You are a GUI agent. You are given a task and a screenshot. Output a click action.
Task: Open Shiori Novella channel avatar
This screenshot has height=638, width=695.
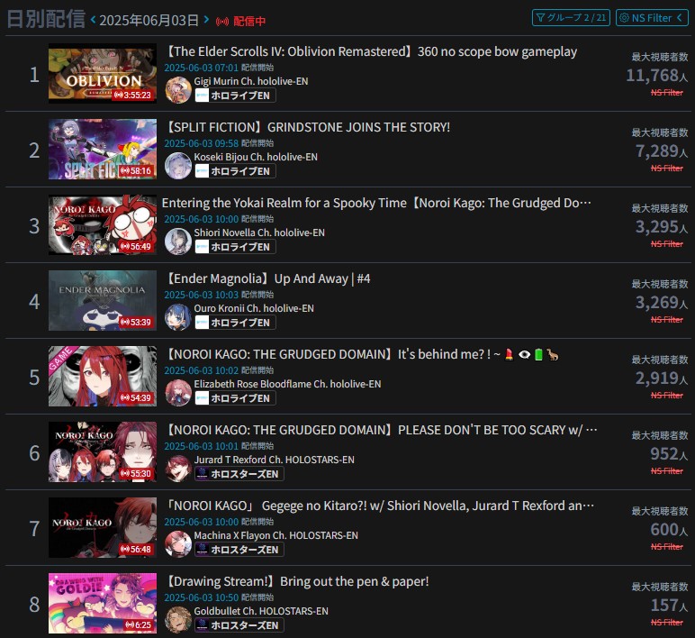pos(178,242)
